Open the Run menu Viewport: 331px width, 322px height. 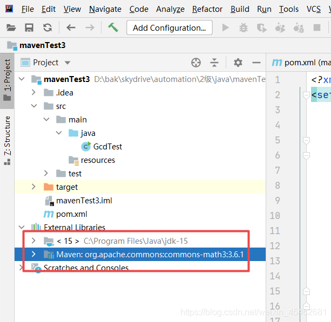(x=264, y=9)
